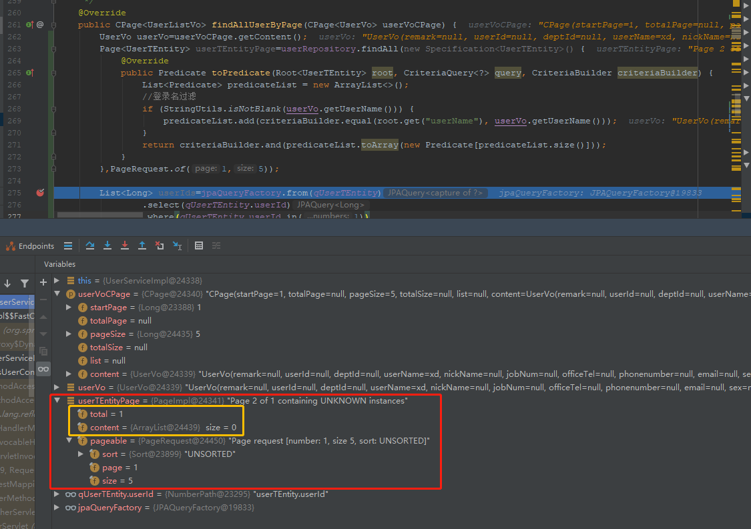Screen dimensions: 751x529
Task: Select the highlighted 'serServic' stack frame
Action: (x=17, y=302)
